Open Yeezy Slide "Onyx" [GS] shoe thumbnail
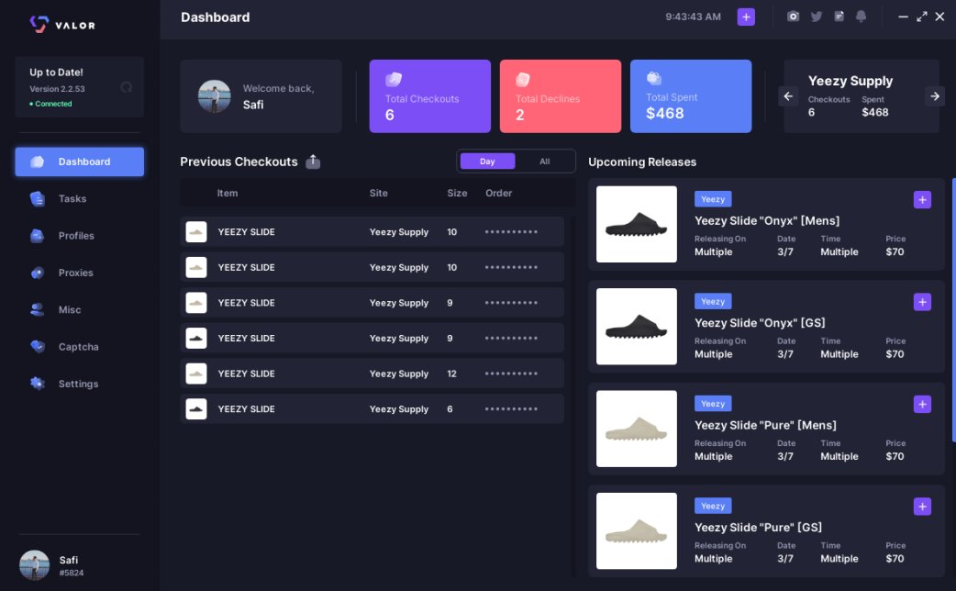Viewport: 956px width, 591px height. 637,327
